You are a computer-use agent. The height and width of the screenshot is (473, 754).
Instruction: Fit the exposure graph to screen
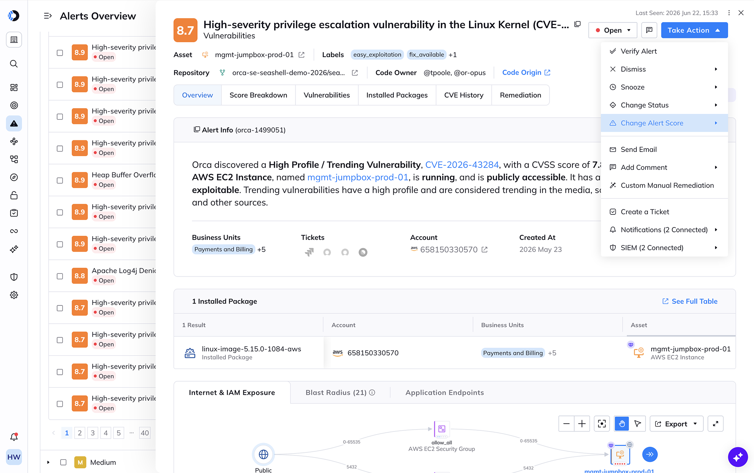tap(602, 424)
